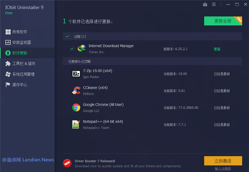Click the Download now to quickly update description
This screenshot has height=172, width=249.
click(128, 166)
